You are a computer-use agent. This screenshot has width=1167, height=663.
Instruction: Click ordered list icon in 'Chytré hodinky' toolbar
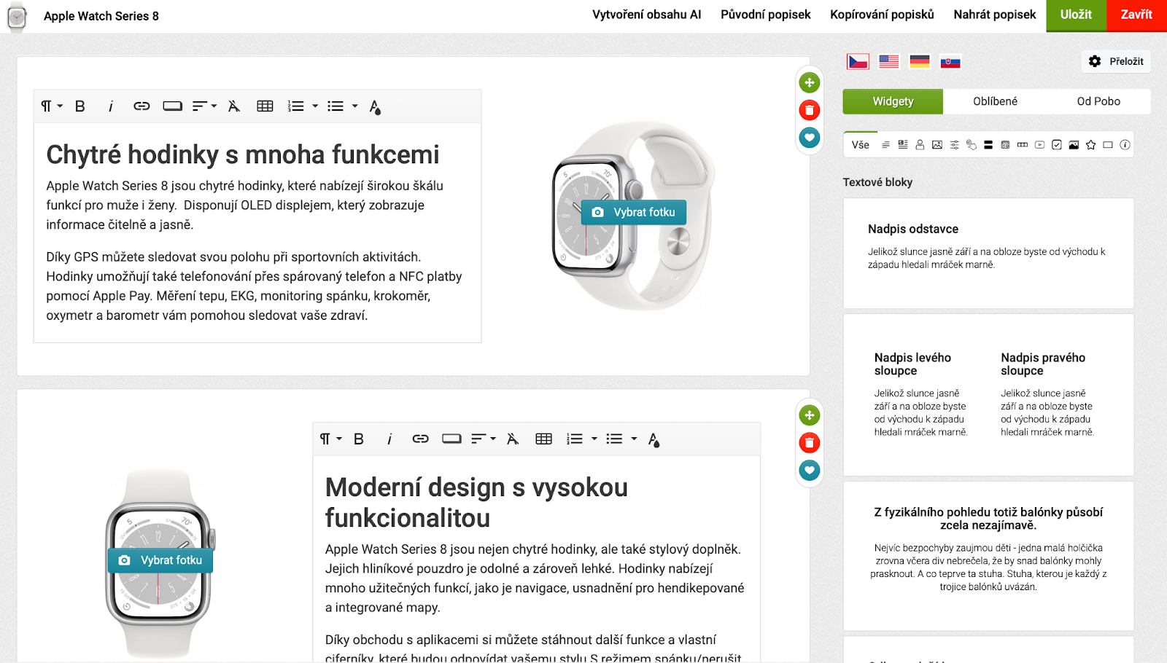point(295,106)
